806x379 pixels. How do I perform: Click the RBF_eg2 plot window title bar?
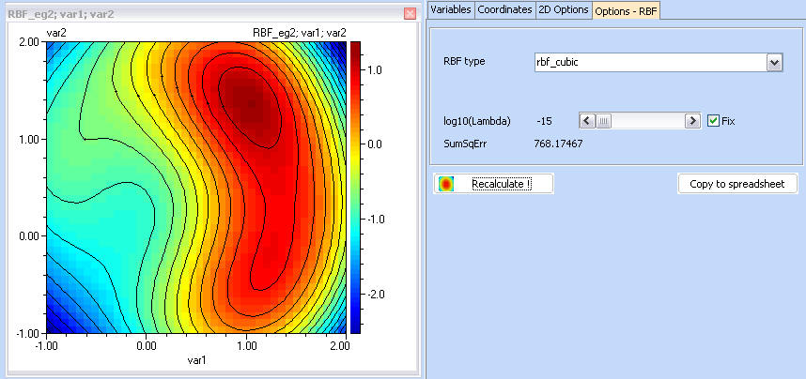(x=188, y=14)
